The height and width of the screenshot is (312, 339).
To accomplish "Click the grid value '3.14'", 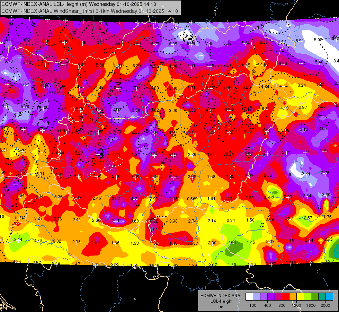I will point(18,240).
